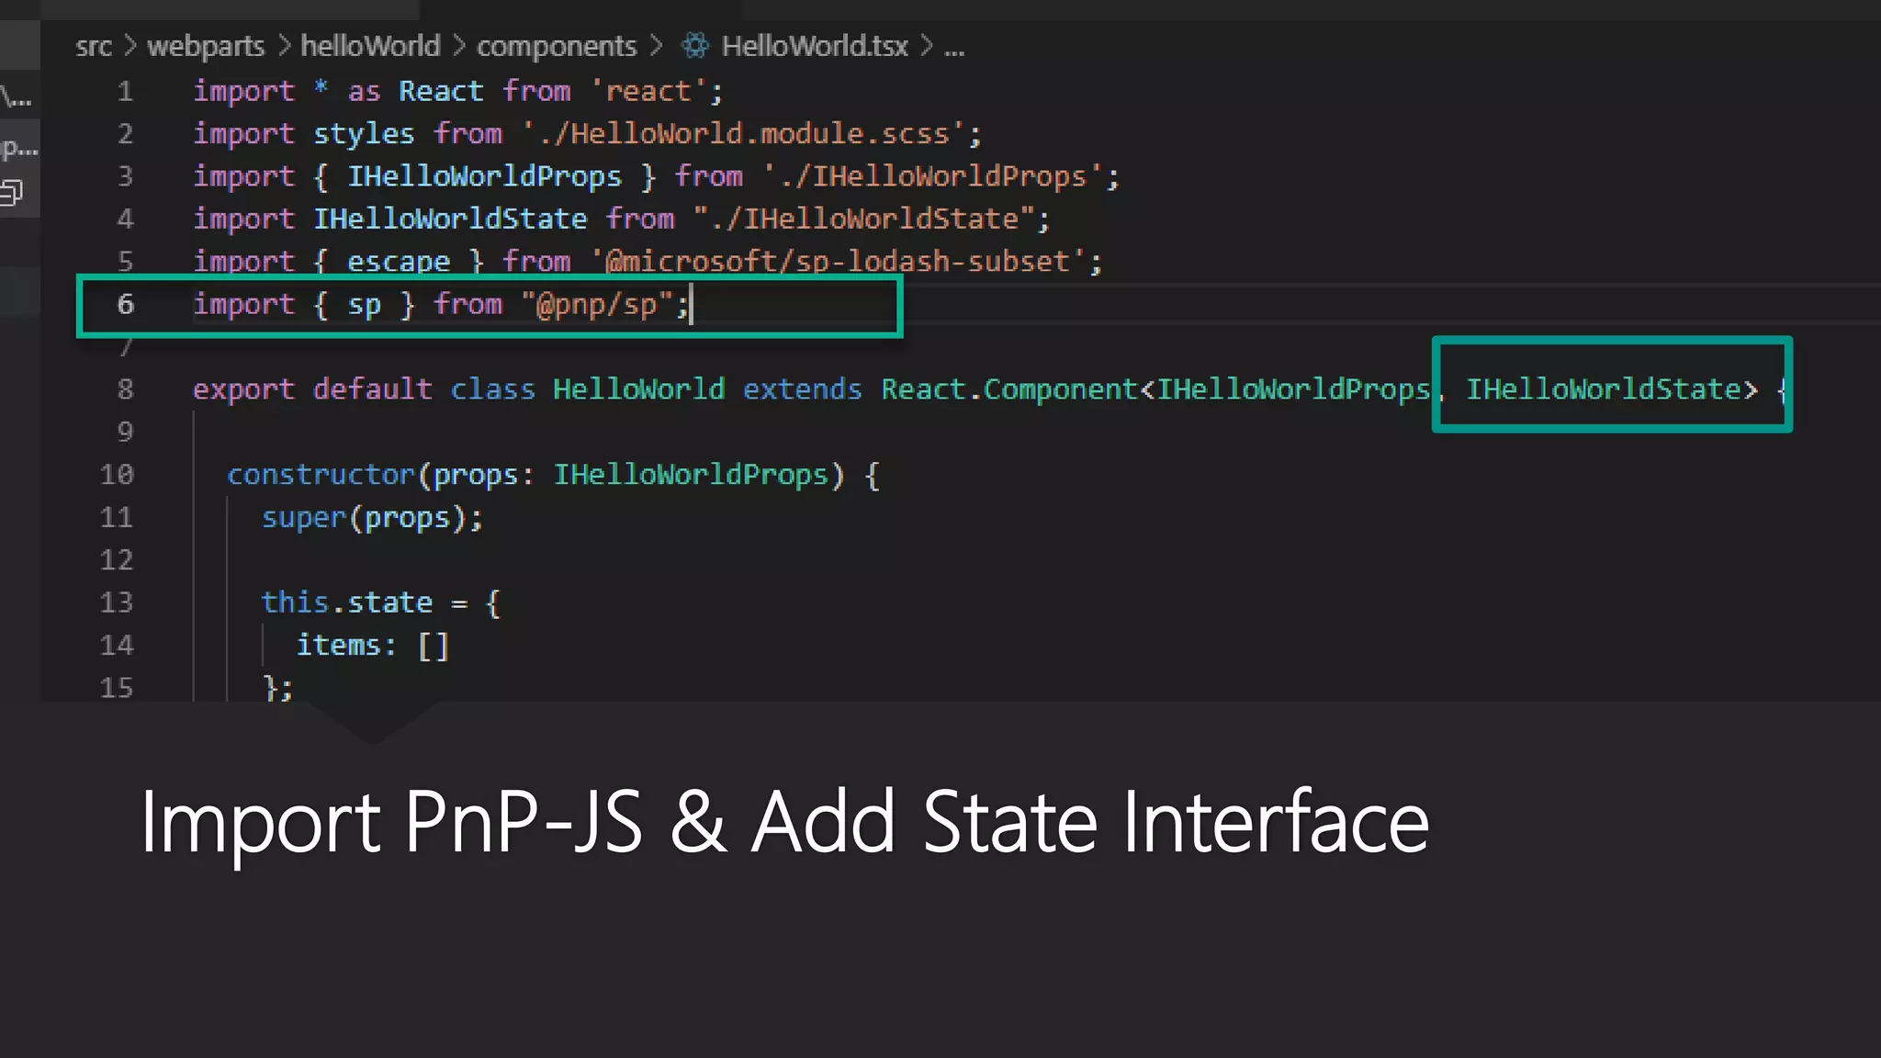Screen dimensions: 1881x1058
Task: Click line number 8 in gutter
Action: coord(125,389)
